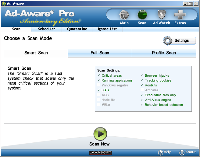
Task: Click the Lavasoft logo
Action: pos(100,152)
